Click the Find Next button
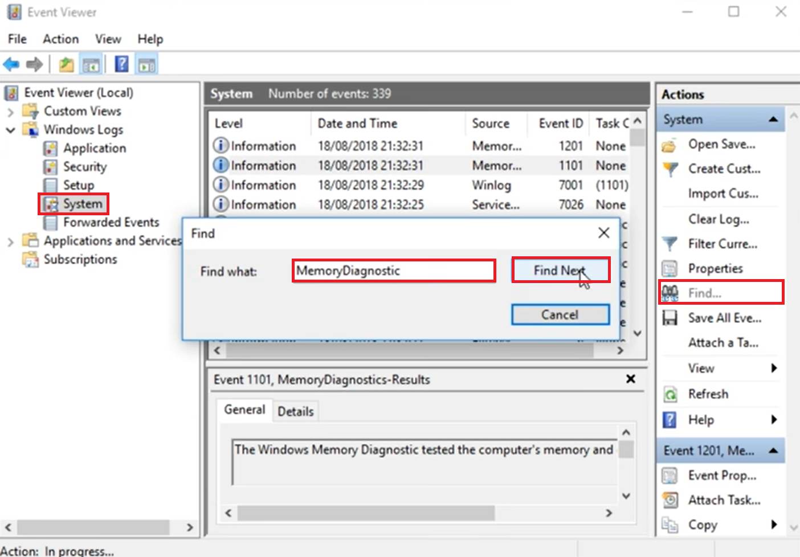Image resolution: width=800 pixels, height=557 pixels. [560, 270]
